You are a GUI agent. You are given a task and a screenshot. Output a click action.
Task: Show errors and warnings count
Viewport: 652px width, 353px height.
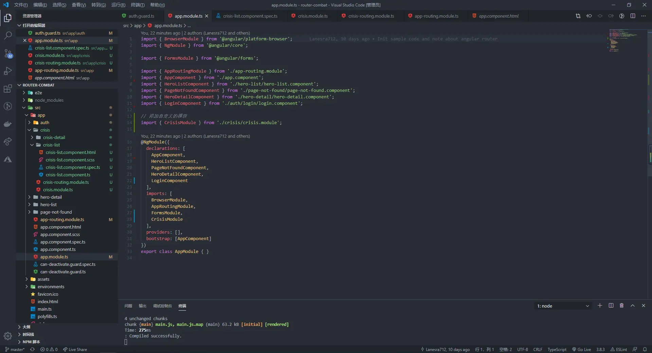(49, 349)
